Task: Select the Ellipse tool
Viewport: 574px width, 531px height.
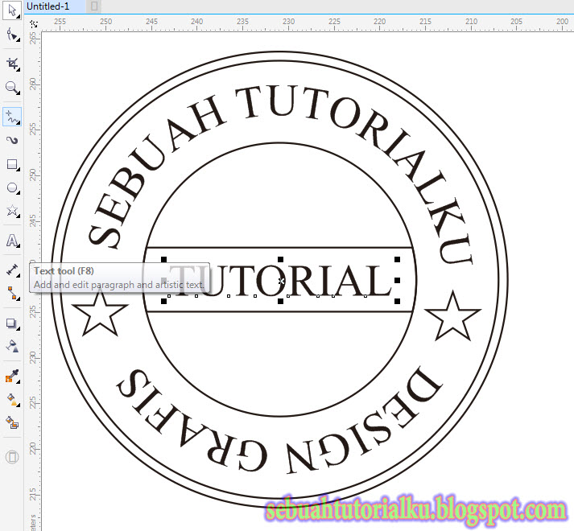Action: click(x=12, y=187)
